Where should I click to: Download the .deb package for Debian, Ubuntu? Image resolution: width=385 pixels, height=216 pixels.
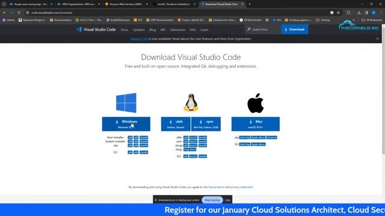tap(176, 124)
